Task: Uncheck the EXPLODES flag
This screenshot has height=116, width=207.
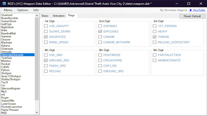Action: [x=100, y=31]
